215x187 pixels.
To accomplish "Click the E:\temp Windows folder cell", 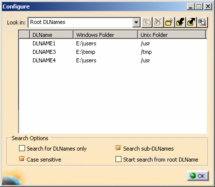I will click(85, 52).
